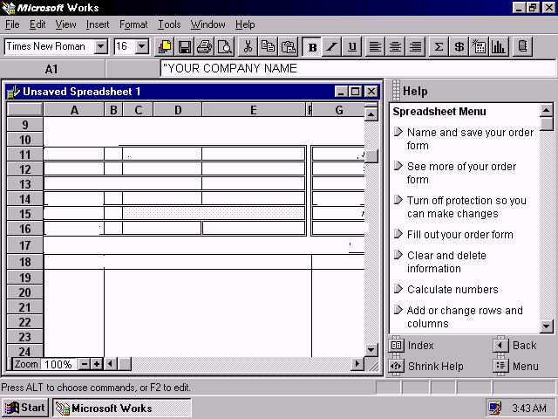Apply right alignment to cell
The image size is (558, 419).
coord(415,46)
